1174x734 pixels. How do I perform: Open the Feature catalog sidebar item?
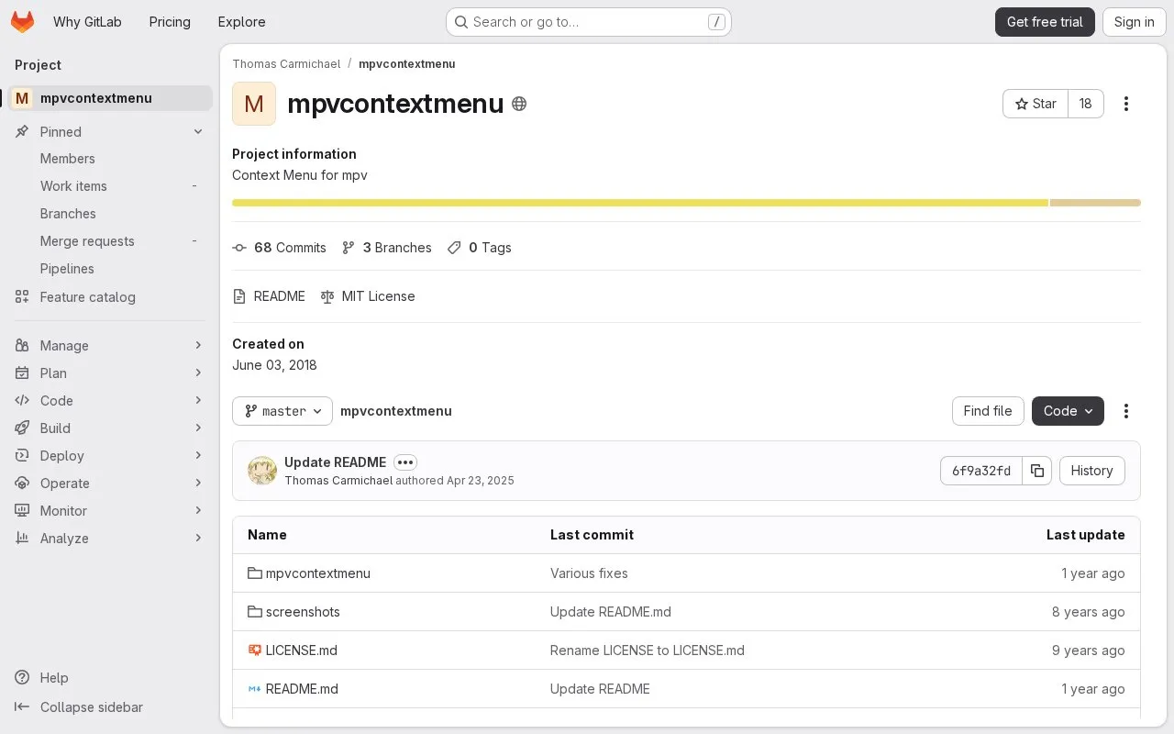click(110, 297)
